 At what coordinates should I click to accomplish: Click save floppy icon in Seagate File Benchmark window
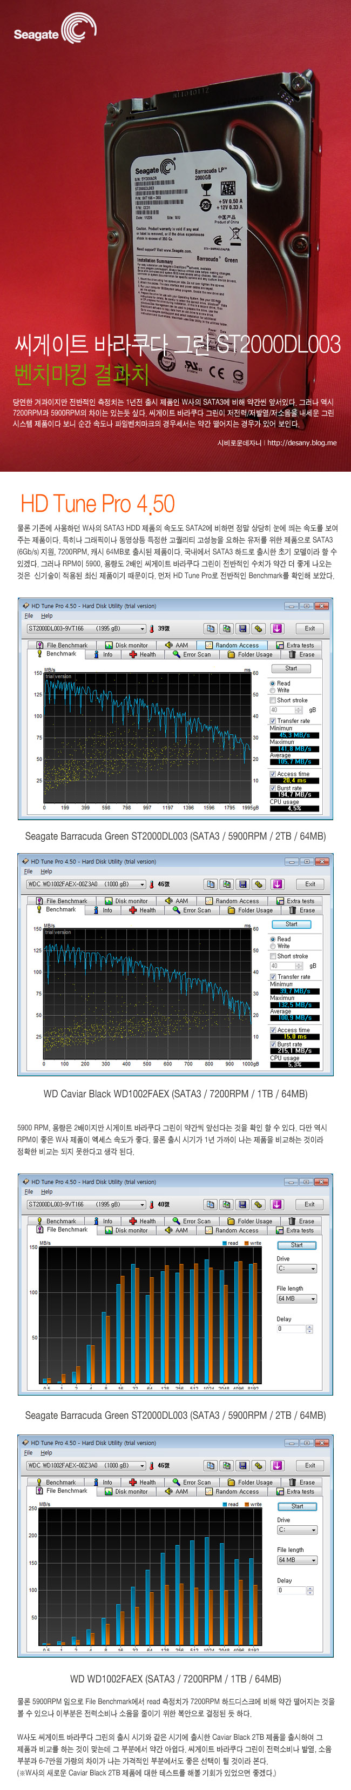point(242,1204)
